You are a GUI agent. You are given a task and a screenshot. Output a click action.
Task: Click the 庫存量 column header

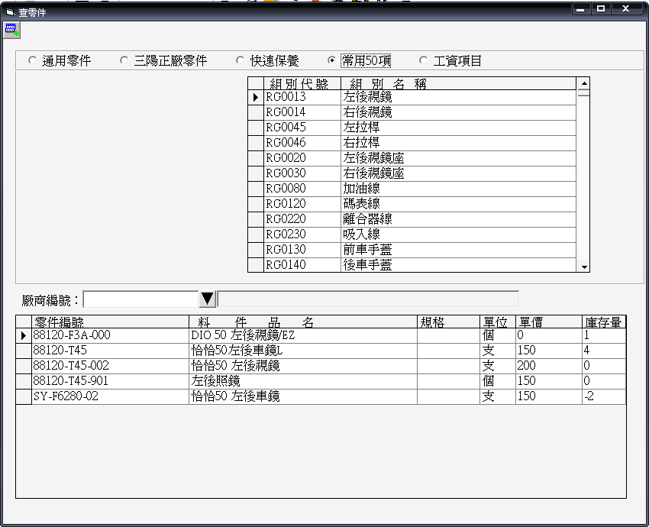click(603, 322)
